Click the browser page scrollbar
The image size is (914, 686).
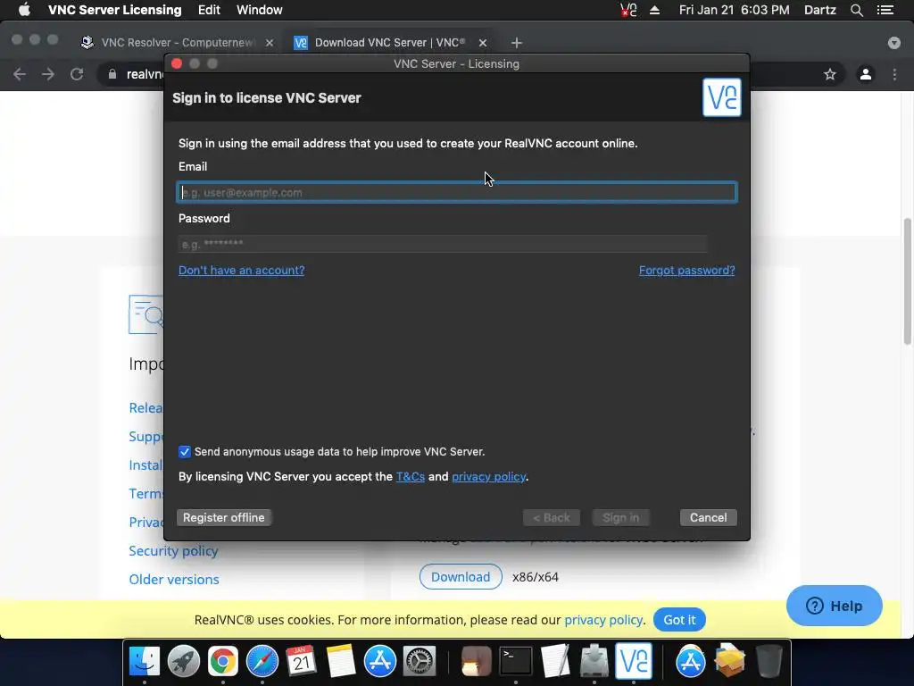point(908,281)
